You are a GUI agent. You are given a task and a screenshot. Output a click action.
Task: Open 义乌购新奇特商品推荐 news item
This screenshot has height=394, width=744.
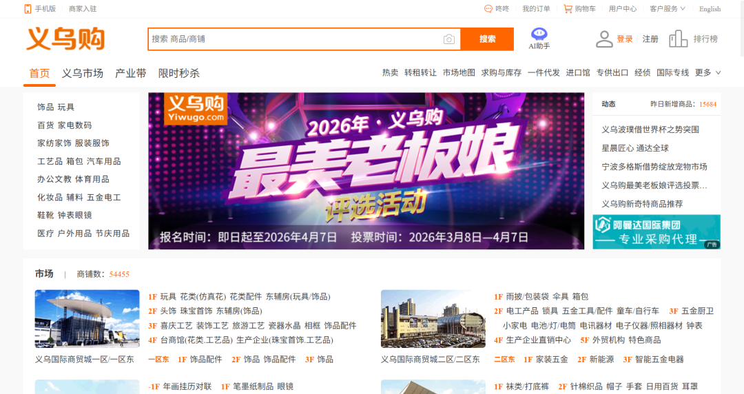[642, 204]
